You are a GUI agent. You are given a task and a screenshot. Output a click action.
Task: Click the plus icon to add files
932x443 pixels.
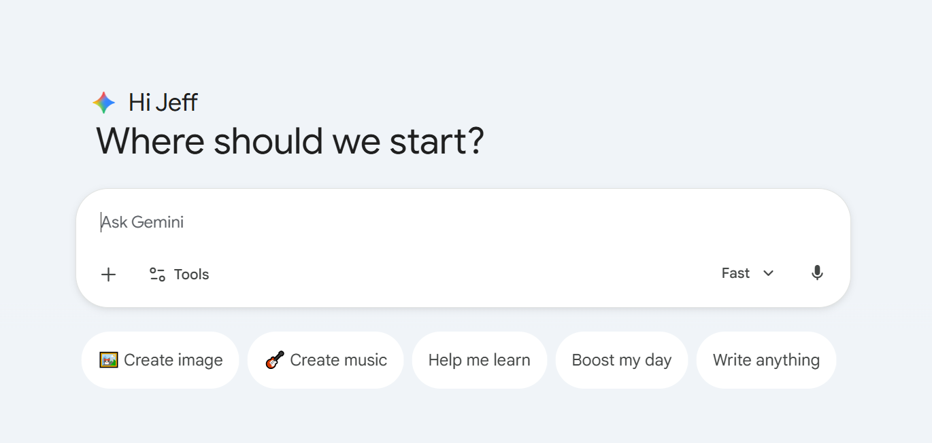coord(108,274)
